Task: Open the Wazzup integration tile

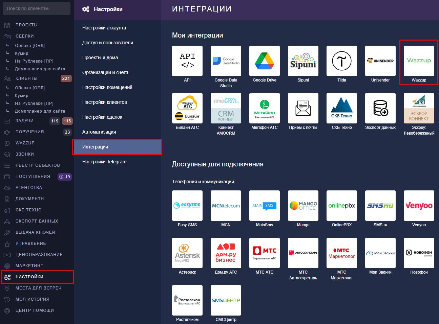Action: coord(419,61)
